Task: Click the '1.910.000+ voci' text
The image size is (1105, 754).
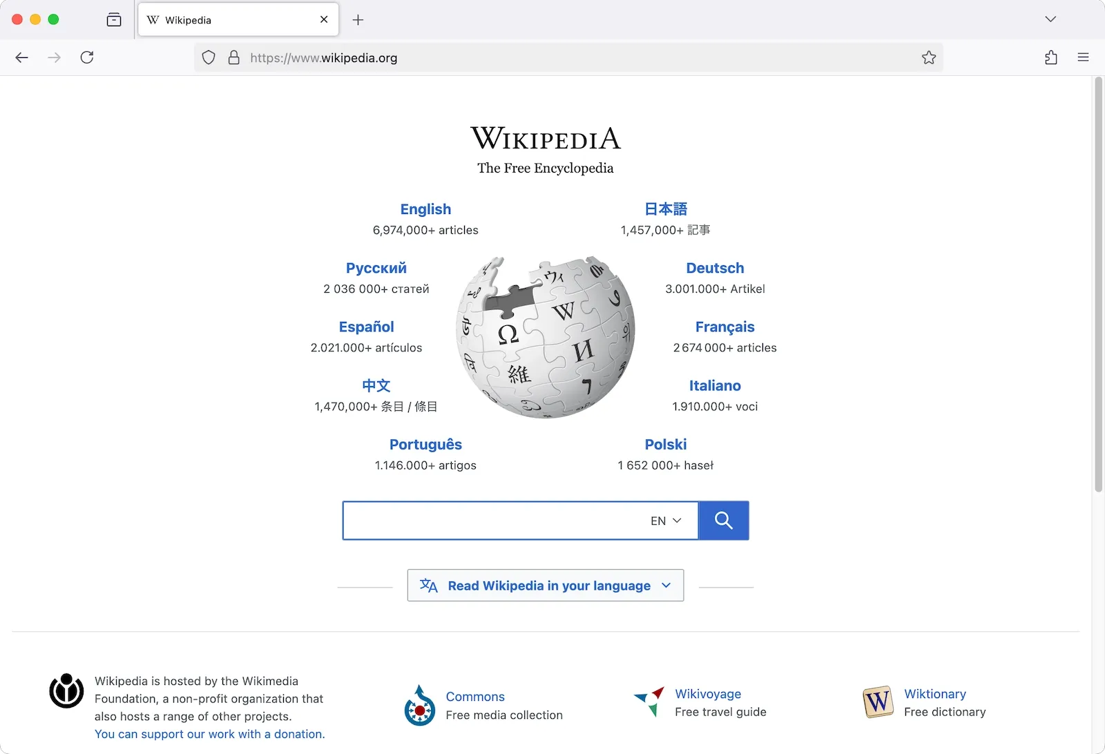Action: tap(715, 407)
